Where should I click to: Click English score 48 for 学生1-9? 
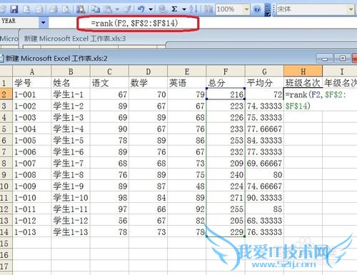[x=187, y=186]
